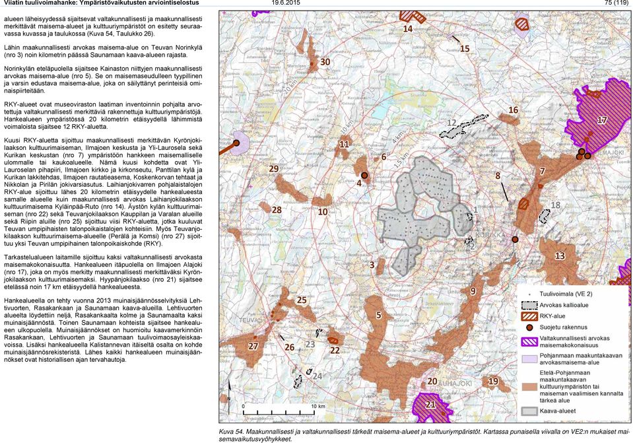
Task: Click the paragraph starting "Hankealueella on tehty vuonna 2013"
Action: (103, 331)
